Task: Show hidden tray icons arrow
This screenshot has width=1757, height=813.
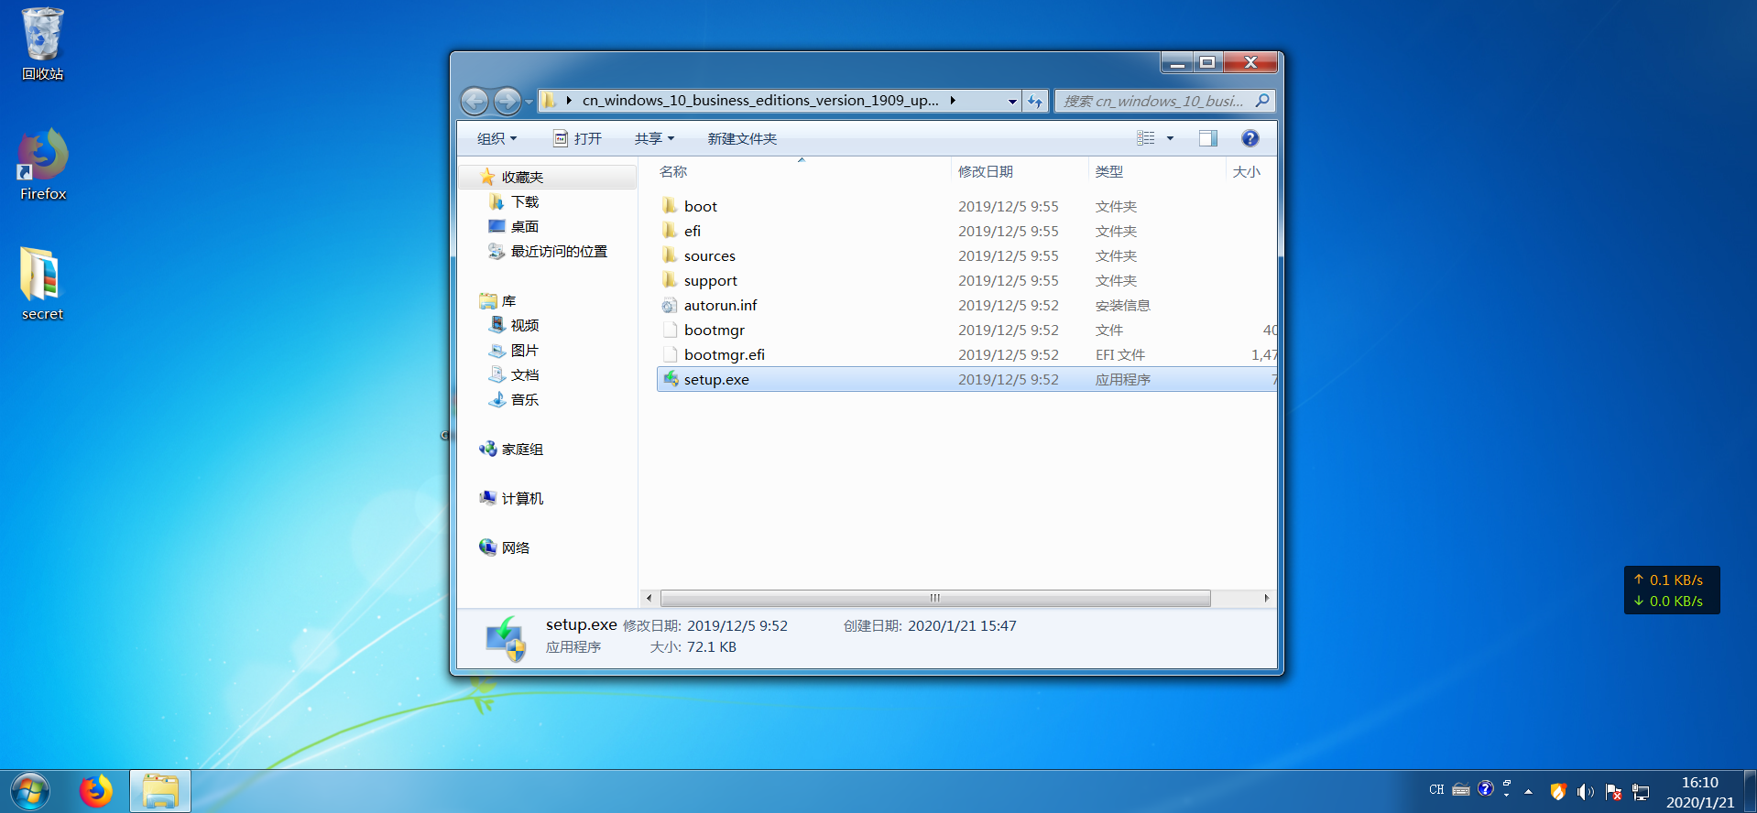Action: tap(1528, 792)
